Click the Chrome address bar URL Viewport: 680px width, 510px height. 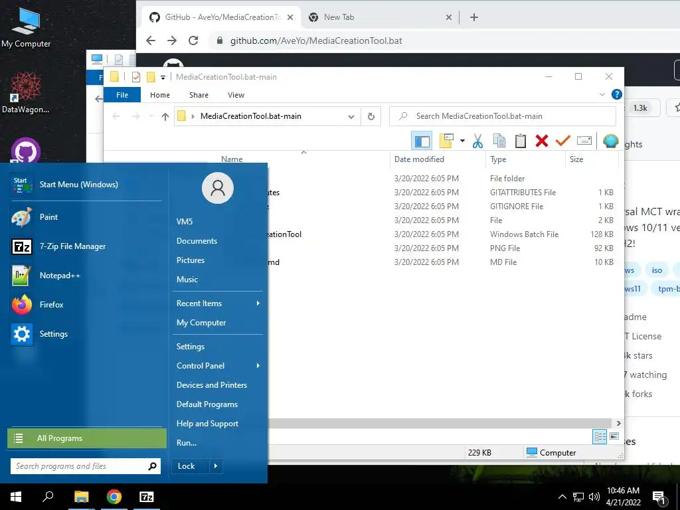(x=315, y=41)
